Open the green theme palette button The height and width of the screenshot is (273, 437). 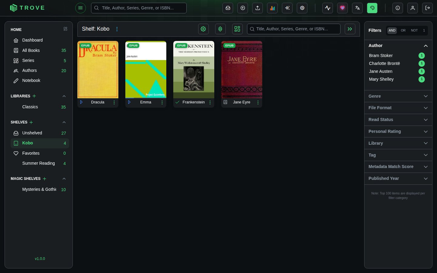tap(372, 8)
